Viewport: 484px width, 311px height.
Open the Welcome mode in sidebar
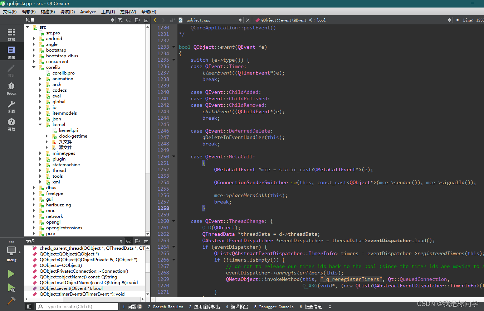pyautogui.click(x=11, y=35)
